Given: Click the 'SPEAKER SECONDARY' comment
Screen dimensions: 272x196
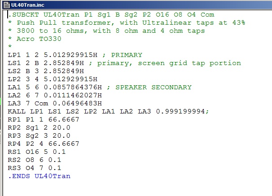Looking at the screenshot, I should coord(154,87).
